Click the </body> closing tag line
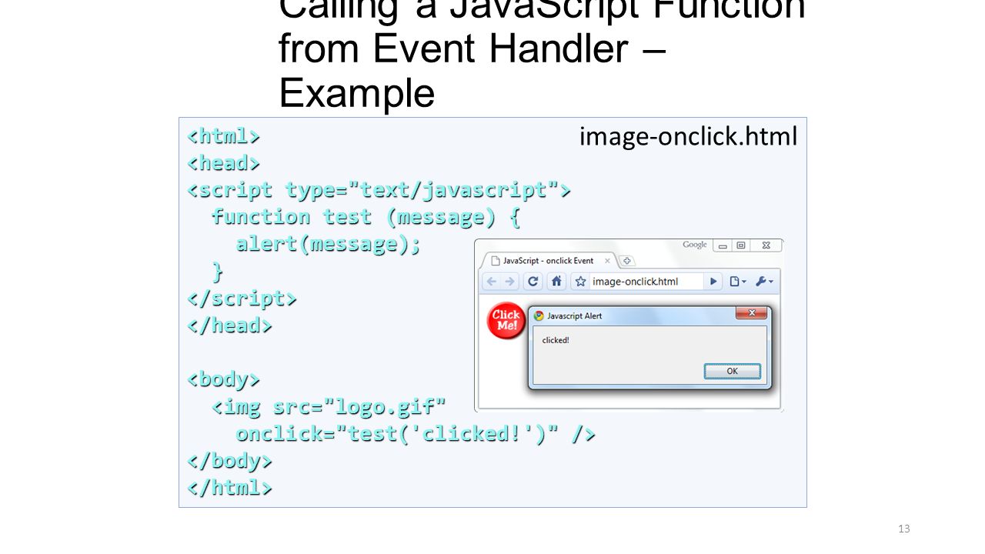985x554 pixels. [x=231, y=460]
